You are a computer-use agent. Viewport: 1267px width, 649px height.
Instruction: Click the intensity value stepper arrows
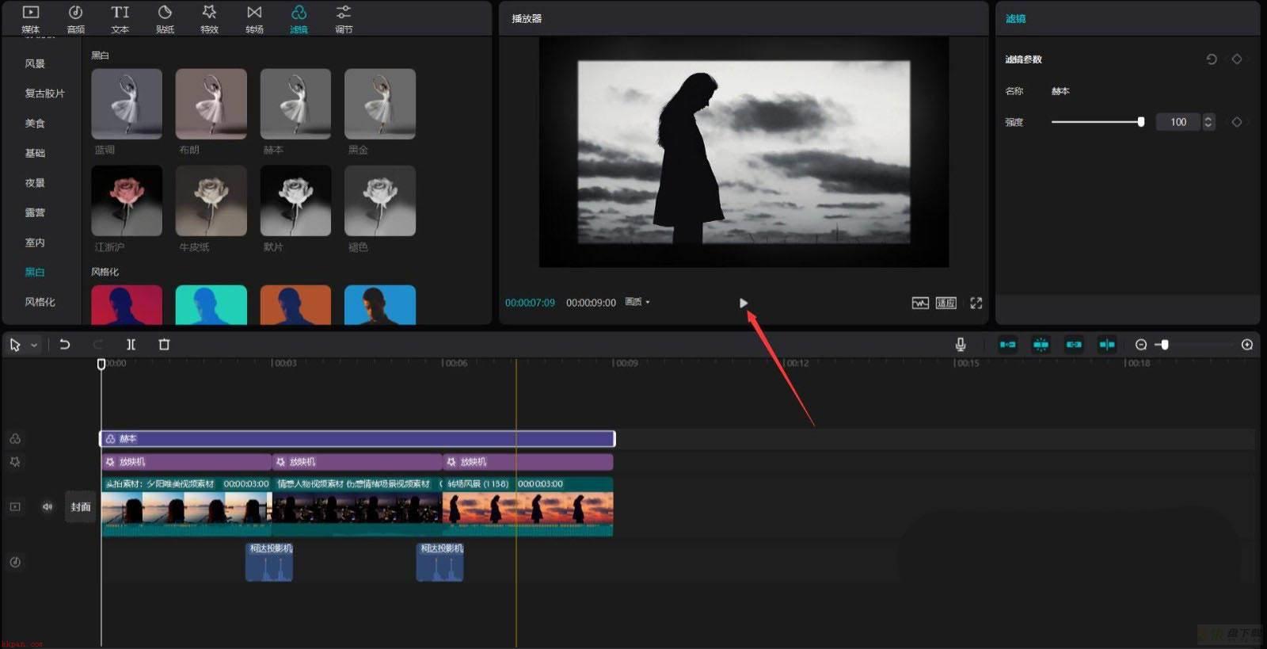[x=1208, y=122]
